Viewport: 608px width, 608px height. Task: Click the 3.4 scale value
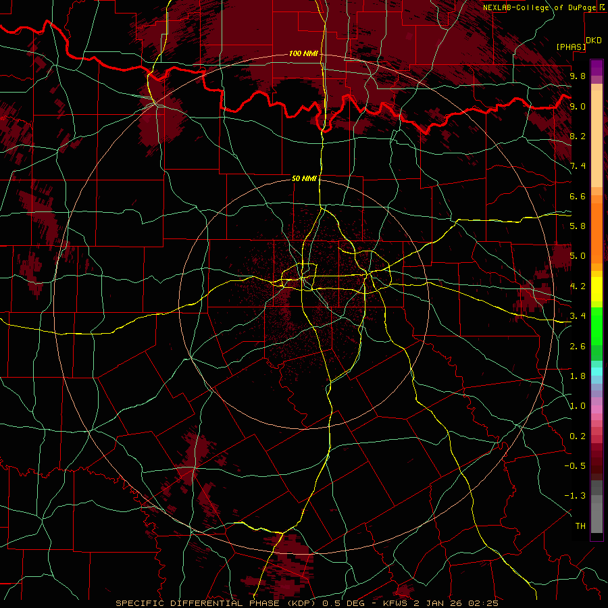click(578, 316)
